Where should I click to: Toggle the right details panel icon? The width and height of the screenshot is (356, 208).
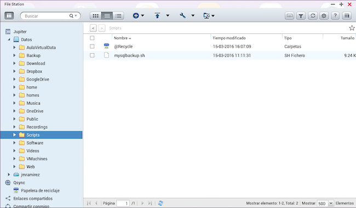tap(347, 16)
